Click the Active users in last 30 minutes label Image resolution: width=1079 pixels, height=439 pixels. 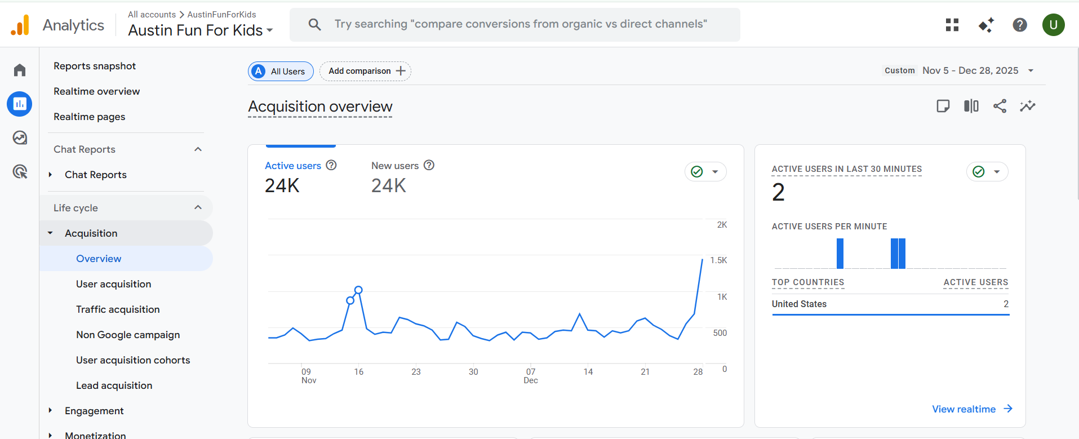coord(847,169)
